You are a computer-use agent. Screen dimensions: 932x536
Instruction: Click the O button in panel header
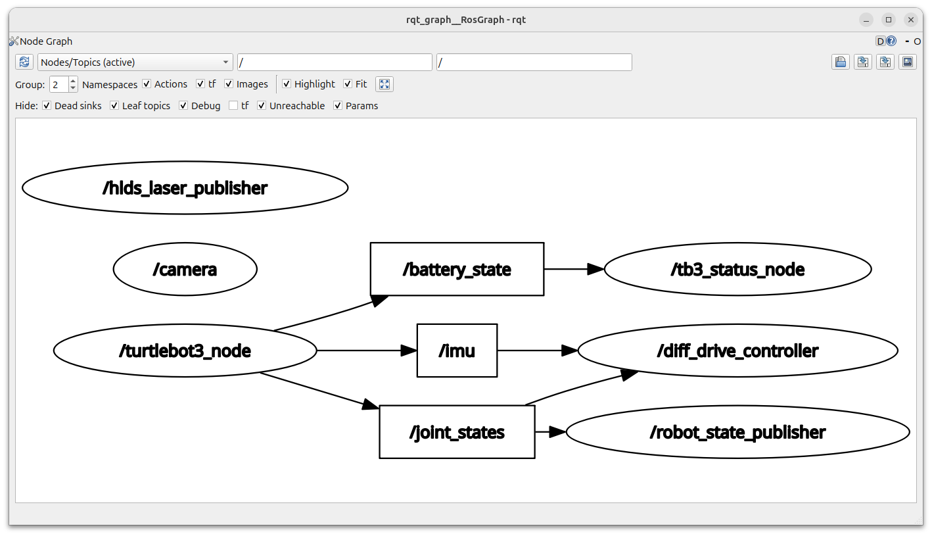918,41
